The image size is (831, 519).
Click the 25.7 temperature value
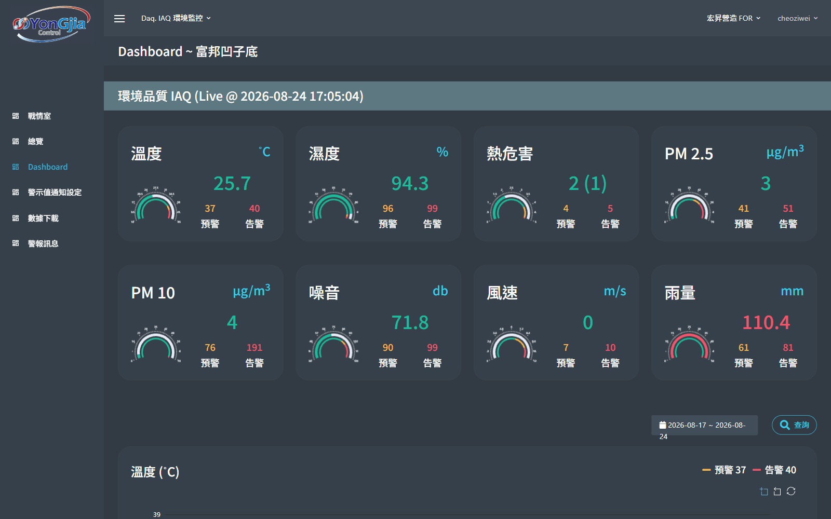click(x=232, y=184)
